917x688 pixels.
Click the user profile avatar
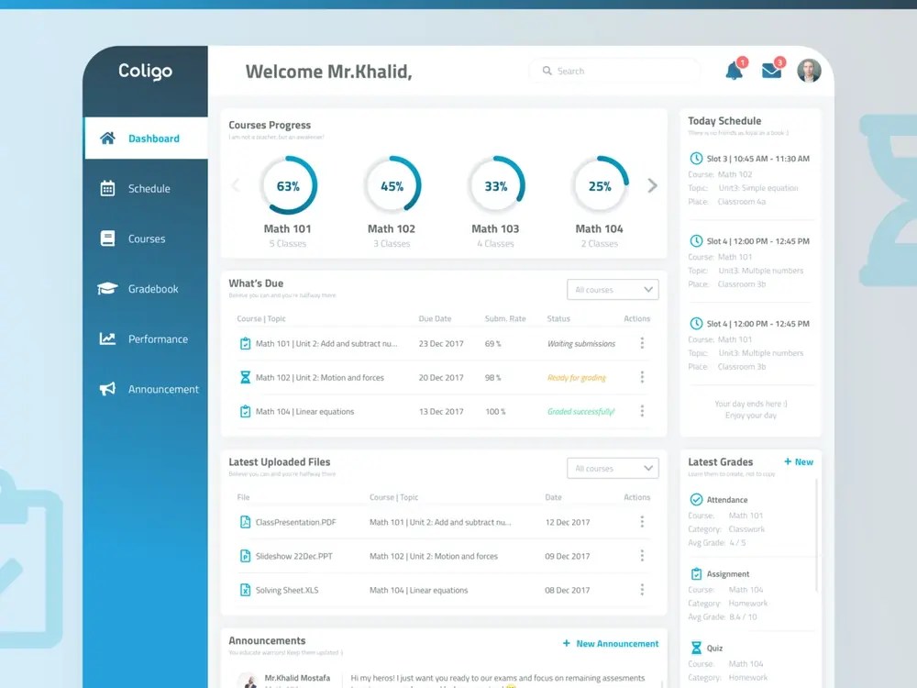coord(809,71)
